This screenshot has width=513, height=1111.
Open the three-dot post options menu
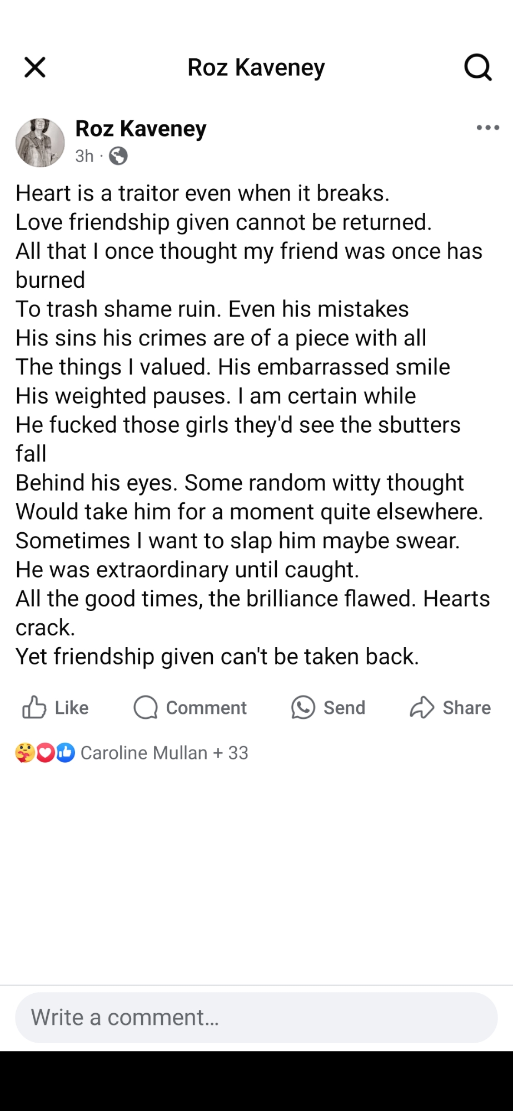(487, 128)
